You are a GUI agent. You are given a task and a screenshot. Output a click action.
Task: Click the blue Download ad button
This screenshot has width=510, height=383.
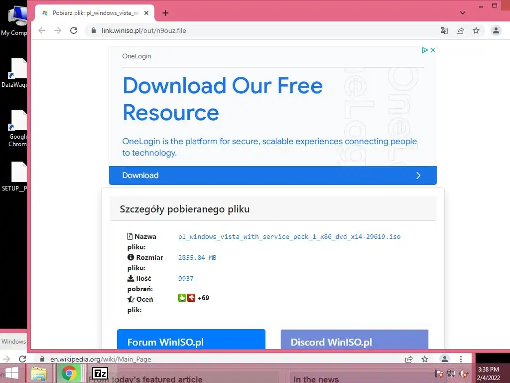273,176
